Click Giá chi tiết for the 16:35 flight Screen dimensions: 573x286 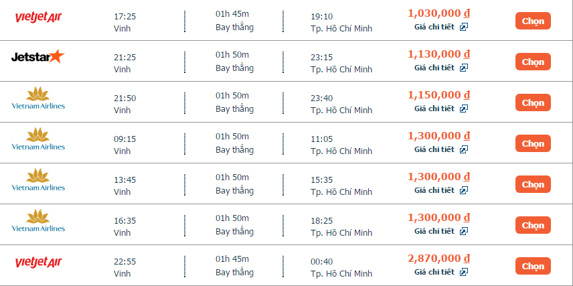click(x=434, y=231)
